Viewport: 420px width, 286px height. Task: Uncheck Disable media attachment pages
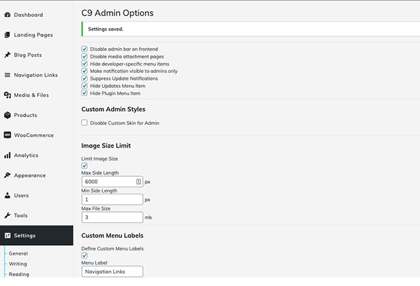coord(85,57)
